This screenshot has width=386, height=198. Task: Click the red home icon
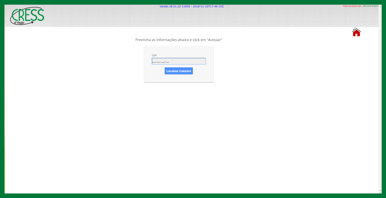point(356,32)
